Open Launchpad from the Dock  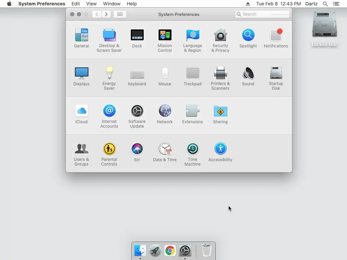pyautogui.click(x=155, y=251)
